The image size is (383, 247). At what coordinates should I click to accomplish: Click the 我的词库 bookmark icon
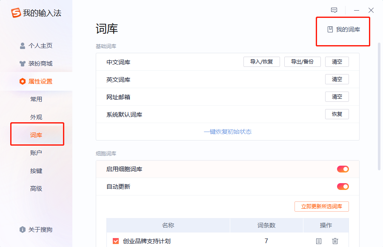click(330, 29)
